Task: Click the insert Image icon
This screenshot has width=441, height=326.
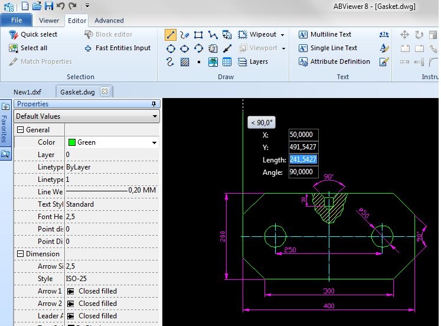Action: 213,62
